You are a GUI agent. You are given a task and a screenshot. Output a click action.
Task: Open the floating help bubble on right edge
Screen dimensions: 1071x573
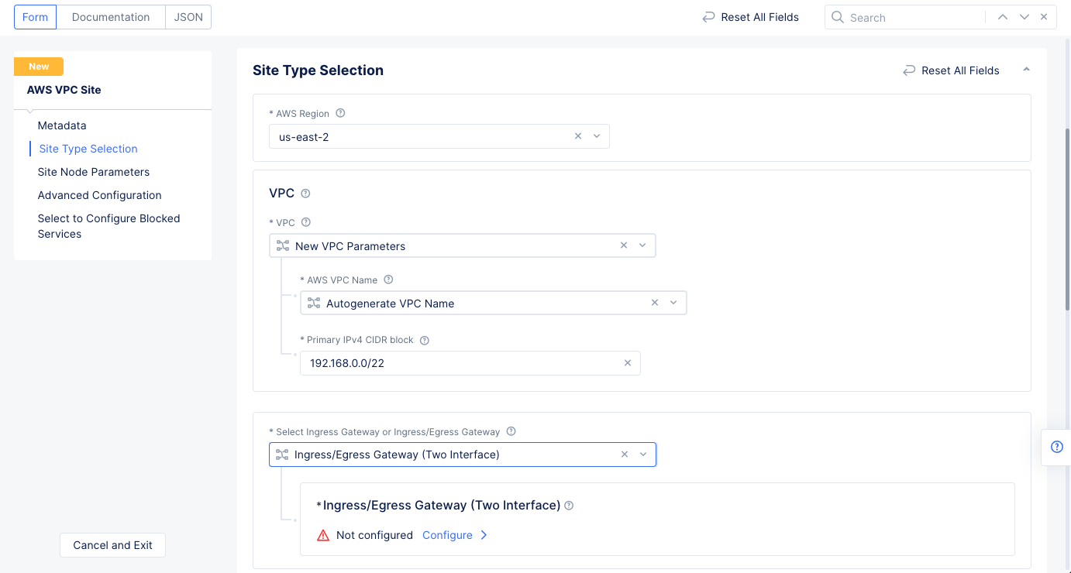(x=1056, y=447)
